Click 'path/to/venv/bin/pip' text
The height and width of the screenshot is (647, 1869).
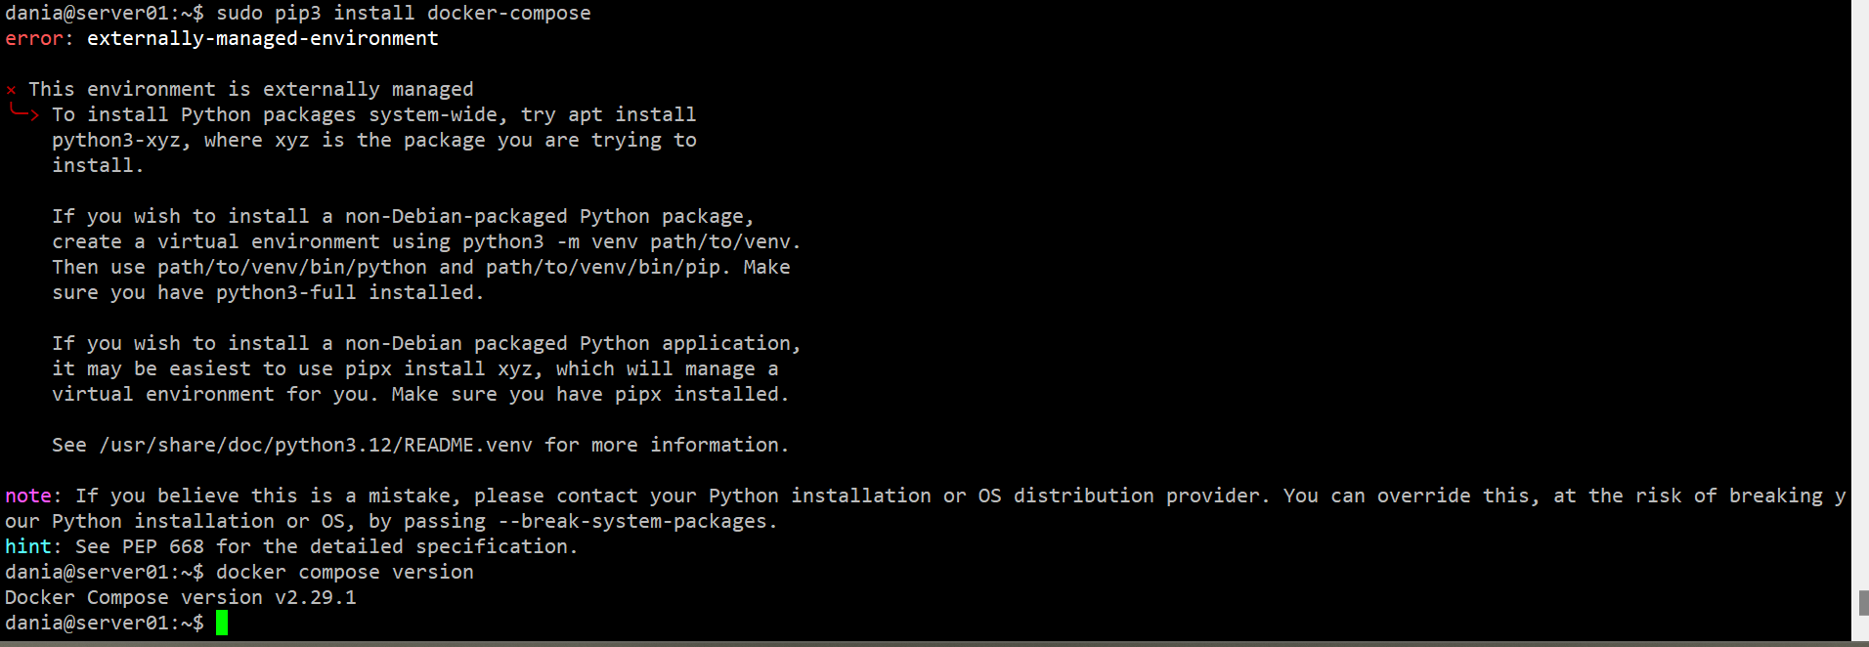(603, 267)
